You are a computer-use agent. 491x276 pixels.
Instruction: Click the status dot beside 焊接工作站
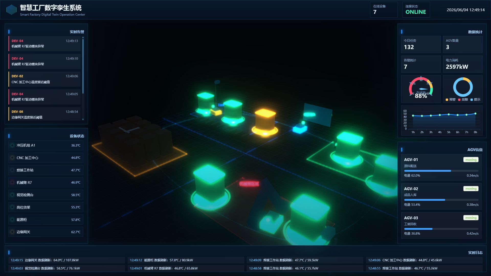(12, 170)
